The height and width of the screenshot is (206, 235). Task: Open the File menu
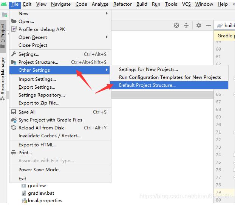click(15, 4)
